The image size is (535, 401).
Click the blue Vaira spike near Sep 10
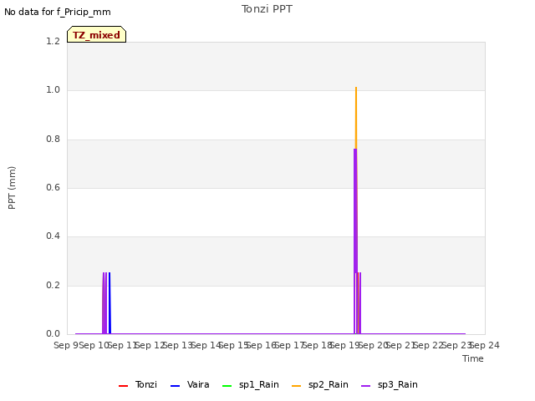click(x=110, y=302)
